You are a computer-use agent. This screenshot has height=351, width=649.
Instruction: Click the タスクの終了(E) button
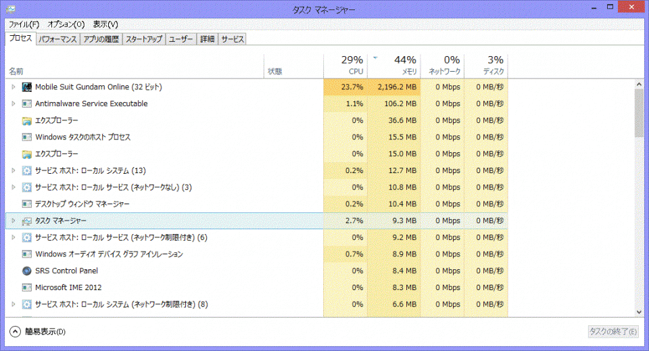(x=613, y=331)
